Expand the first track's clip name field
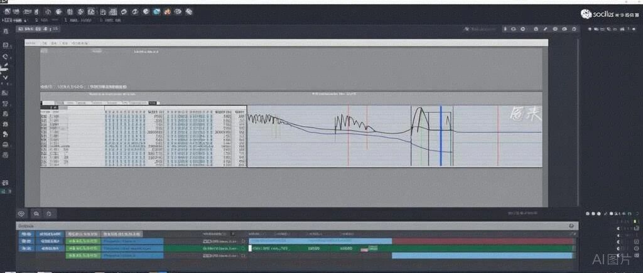This screenshot has width=643, height=273. (x=132, y=241)
